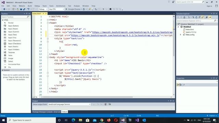Viewport: 219px width, 123px height.
Task: Switch to Package Manager Console tab
Action: (x=42, y=112)
